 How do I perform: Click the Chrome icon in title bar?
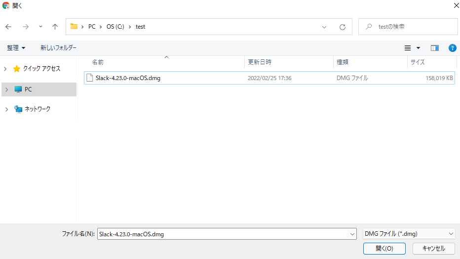[x=6, y=5]
